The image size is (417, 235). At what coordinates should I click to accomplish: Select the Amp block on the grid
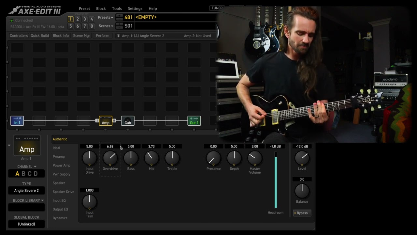pyautogui.click(x=106, y=121)
